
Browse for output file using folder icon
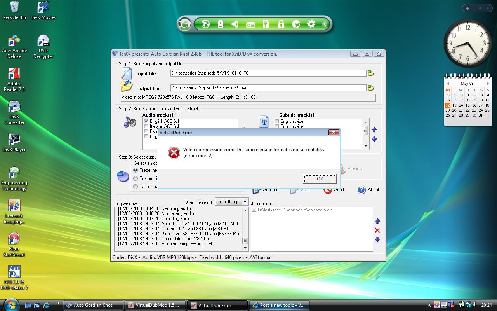[371, 88]
